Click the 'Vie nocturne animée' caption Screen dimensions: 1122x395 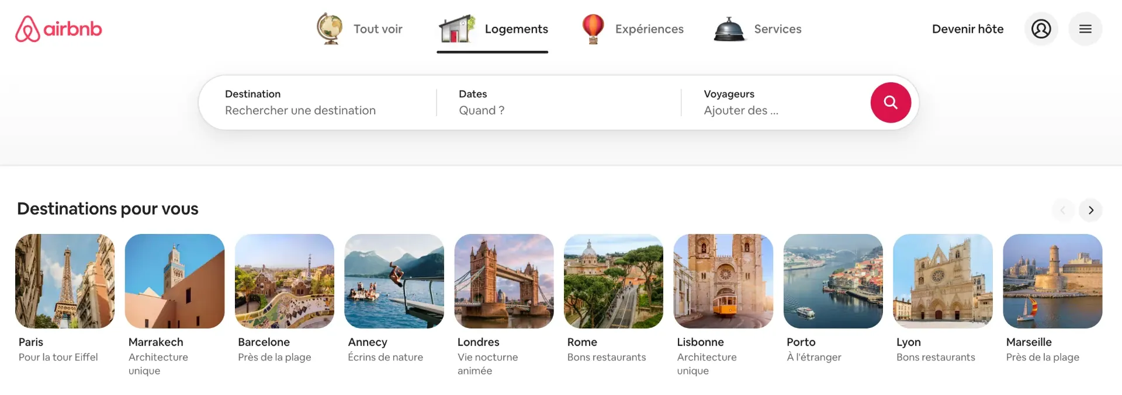(488, 363)
